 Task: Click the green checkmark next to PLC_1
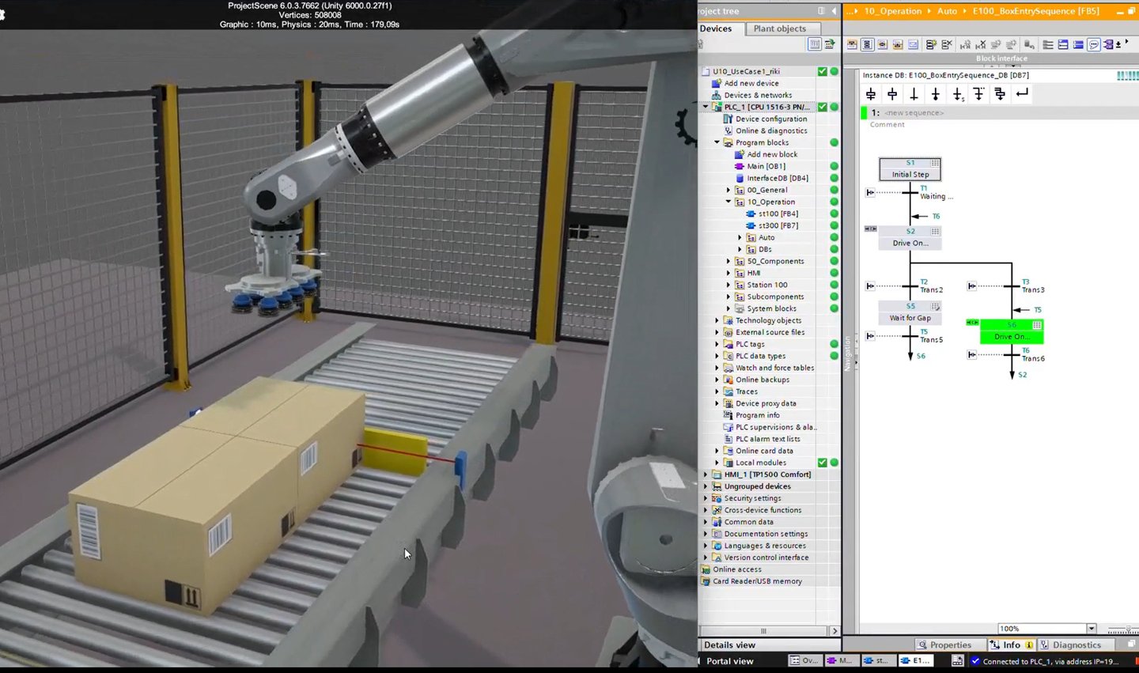tap(823, 107)
